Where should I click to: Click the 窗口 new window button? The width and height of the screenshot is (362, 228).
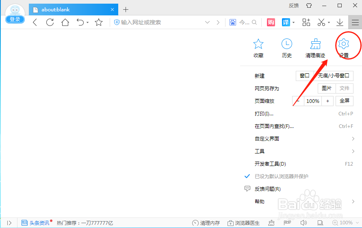click(305, 76)
